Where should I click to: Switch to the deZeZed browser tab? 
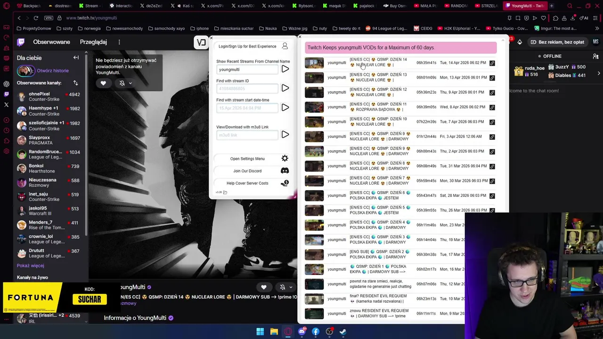[x=151, y=6]
